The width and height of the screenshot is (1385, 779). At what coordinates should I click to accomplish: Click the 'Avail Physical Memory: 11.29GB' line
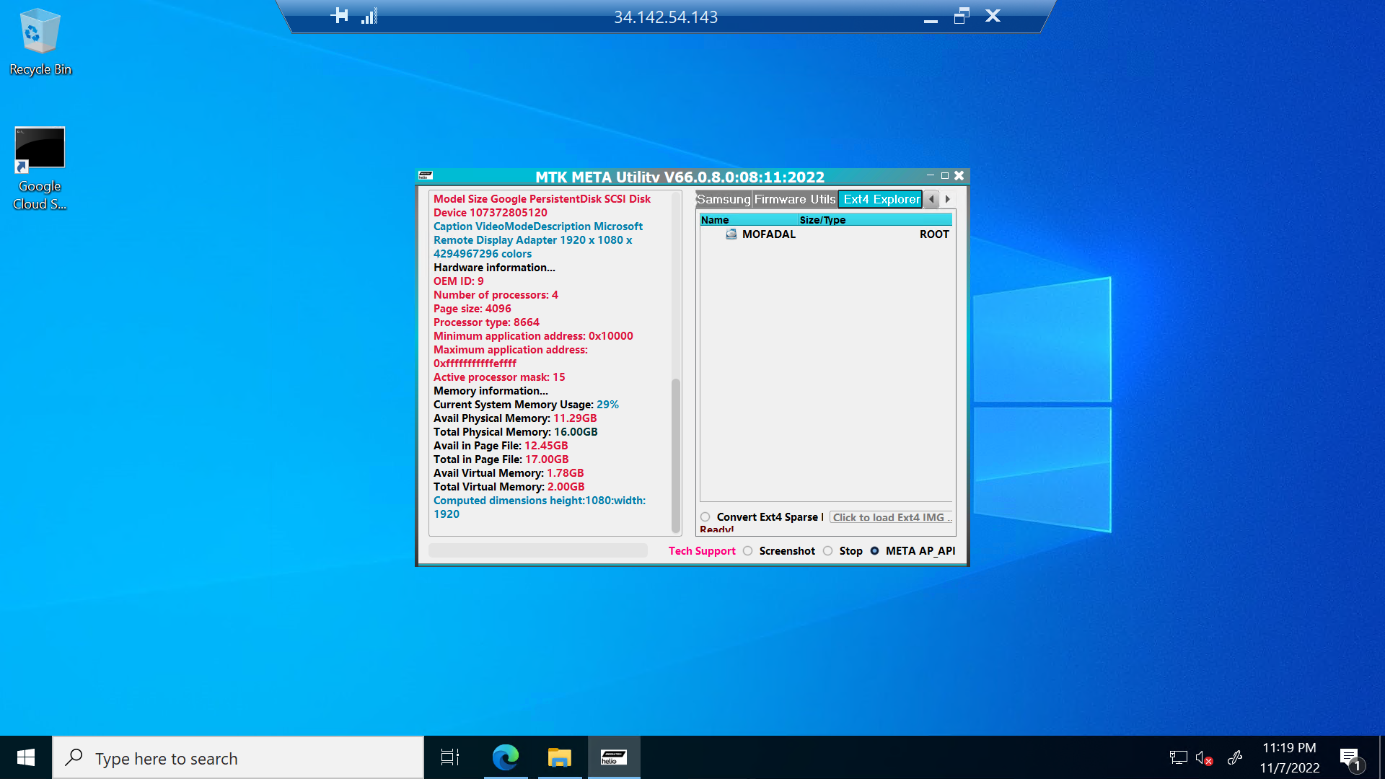tap(515, 418)
